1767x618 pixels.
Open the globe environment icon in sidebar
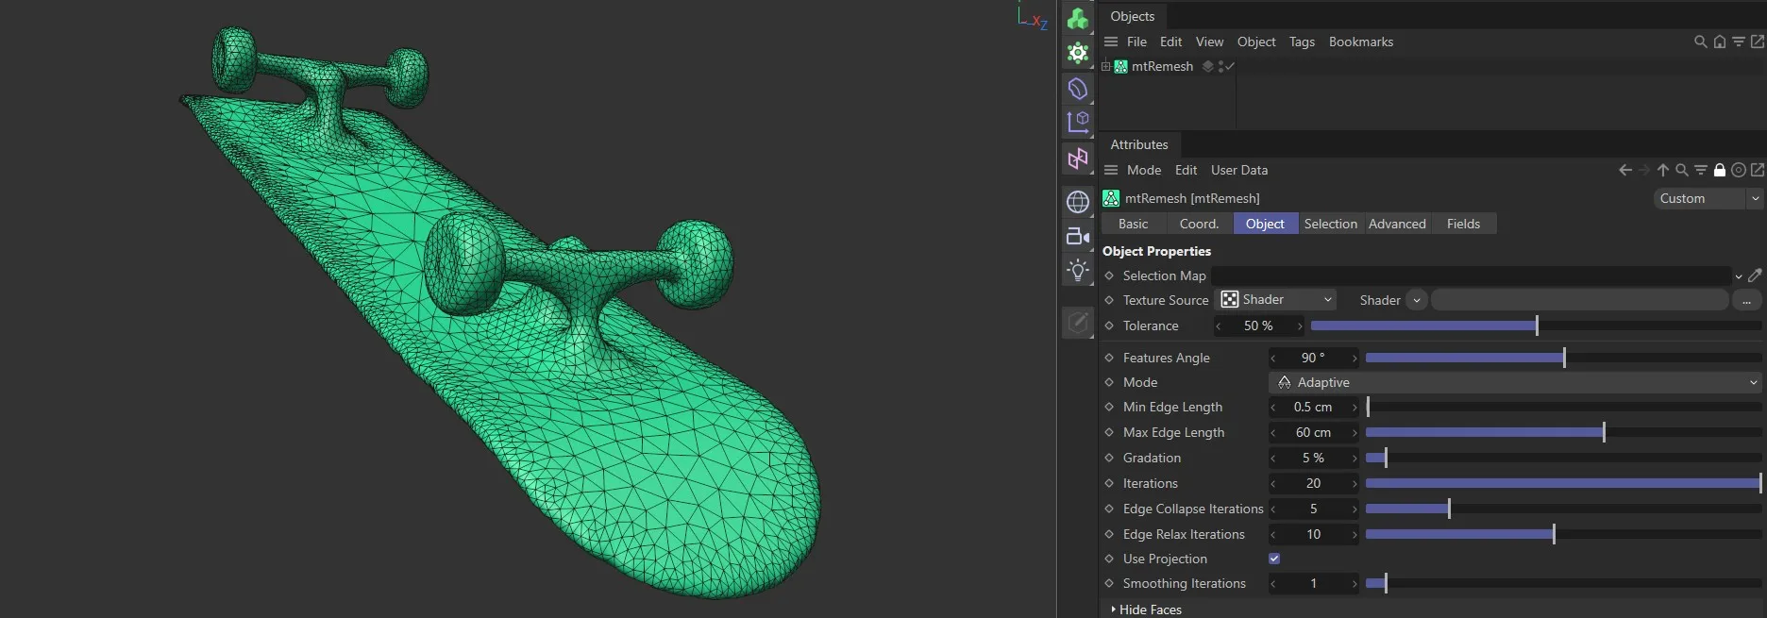[1077, 202]
